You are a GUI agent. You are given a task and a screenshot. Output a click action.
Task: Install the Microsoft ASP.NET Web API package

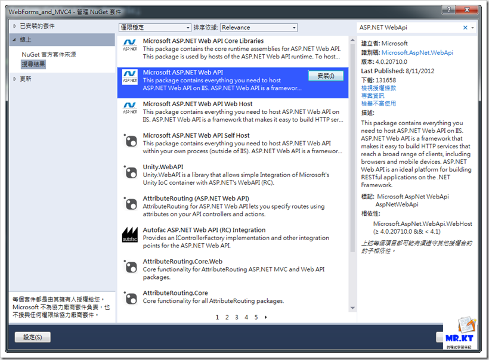326,76
